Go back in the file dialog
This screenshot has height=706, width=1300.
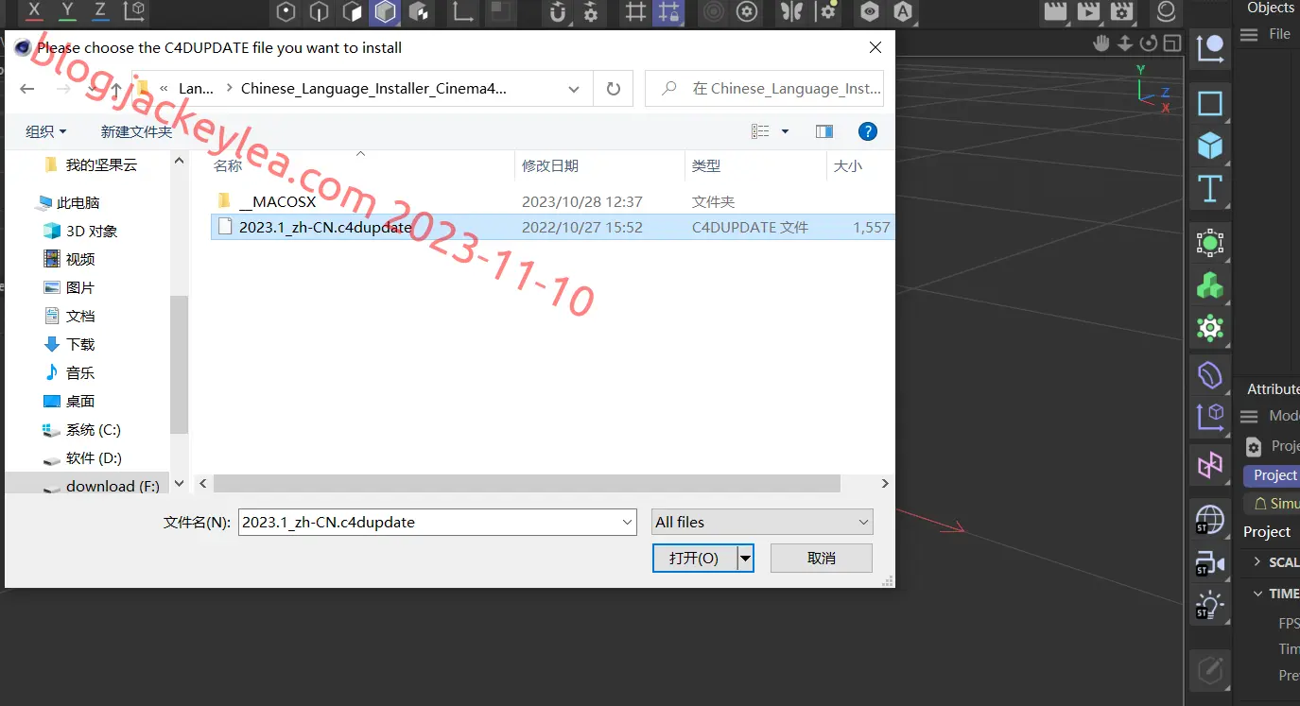tap(27, 89)
